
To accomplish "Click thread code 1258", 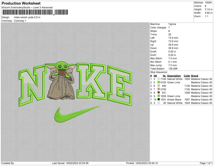I will [x=187, y=93].
